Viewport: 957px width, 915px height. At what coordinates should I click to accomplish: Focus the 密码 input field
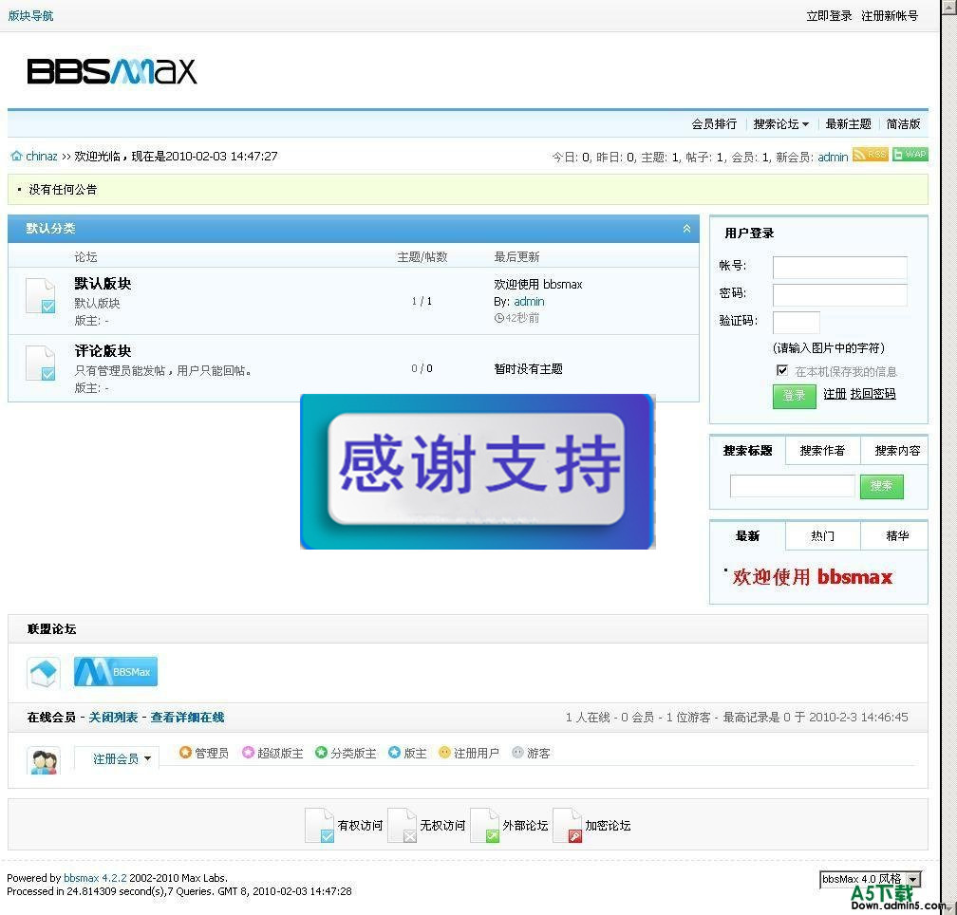840,294
